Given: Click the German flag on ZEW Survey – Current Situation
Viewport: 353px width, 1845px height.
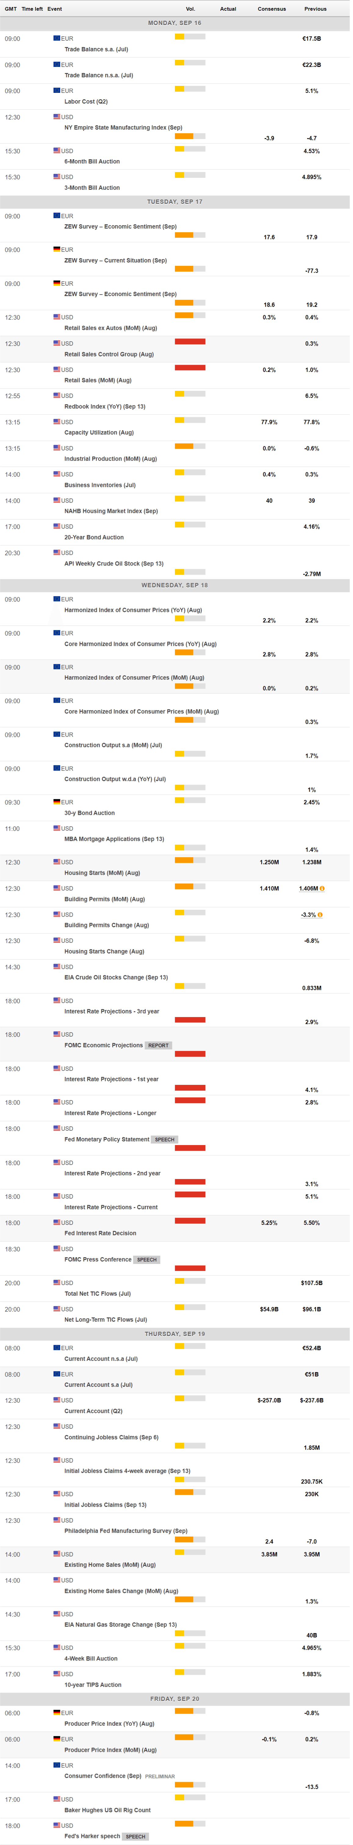Looking at the screenshot, I should coord(56,249).
